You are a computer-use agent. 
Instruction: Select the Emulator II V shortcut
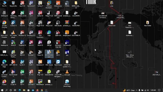[31, 33]
